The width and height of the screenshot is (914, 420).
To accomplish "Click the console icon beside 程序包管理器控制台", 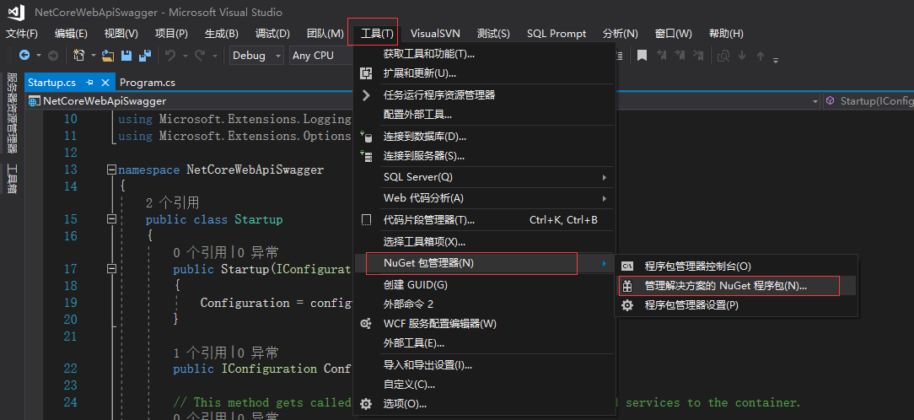I will tap(627, 266).
